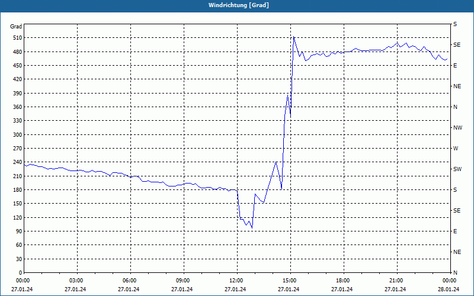The width and height of the screenshot is (474, 296).
Task: Click the 510 value on the Y axis
Action: pos(18,38)
